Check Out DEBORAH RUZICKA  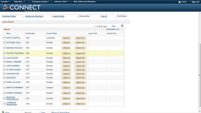click(x=80, y=48)
